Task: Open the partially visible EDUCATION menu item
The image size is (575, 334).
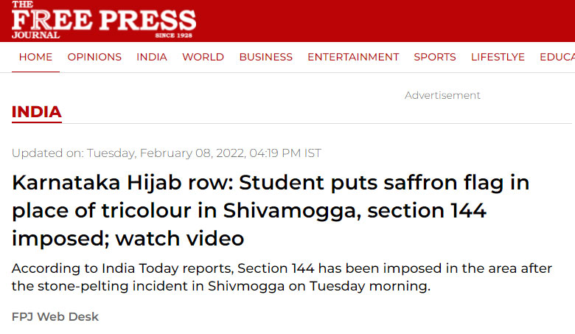Action: [x=557, y=58]
